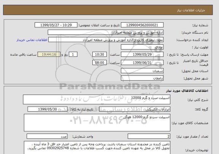Screen dimensions: 219x154
Task: Click the delivery province field سمنان
Action: tap(142, 71)
